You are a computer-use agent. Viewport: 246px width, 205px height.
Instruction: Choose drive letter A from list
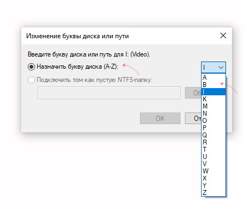(x=213, y=77)
